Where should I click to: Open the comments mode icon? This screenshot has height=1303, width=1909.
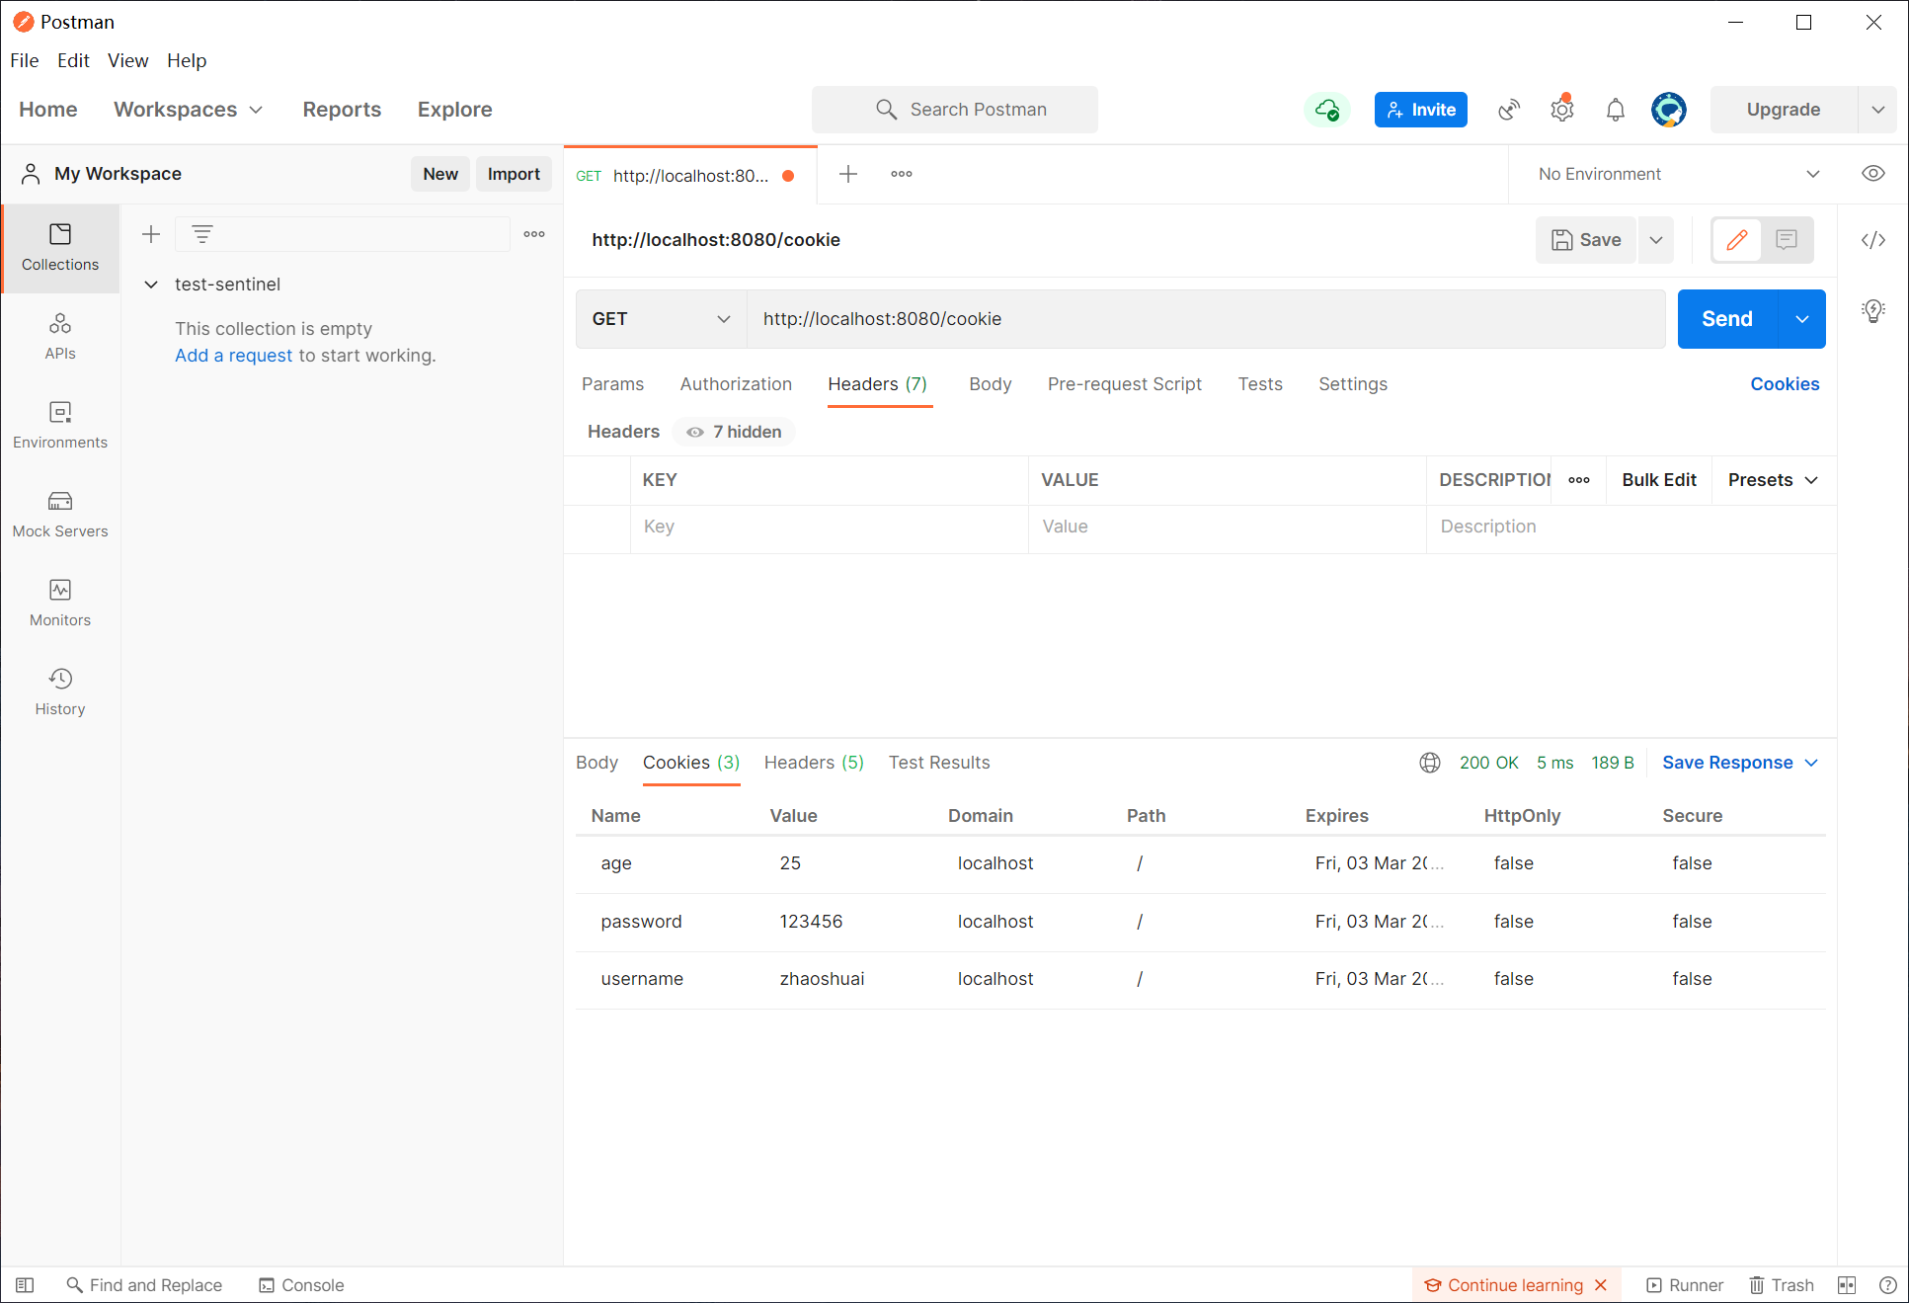(x=1787, y=240)
